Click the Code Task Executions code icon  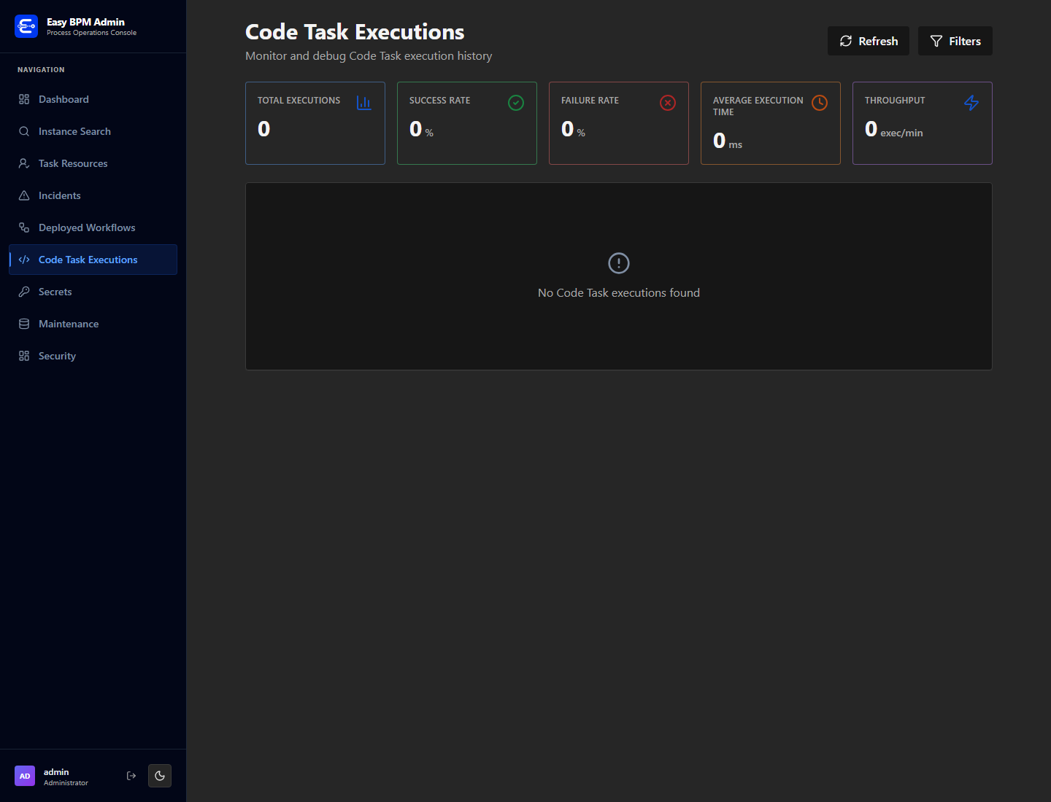tap(24, 260)
